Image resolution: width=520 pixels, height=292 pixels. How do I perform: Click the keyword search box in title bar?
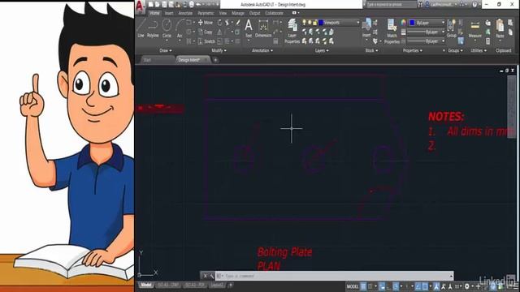[x=392, y=4]
